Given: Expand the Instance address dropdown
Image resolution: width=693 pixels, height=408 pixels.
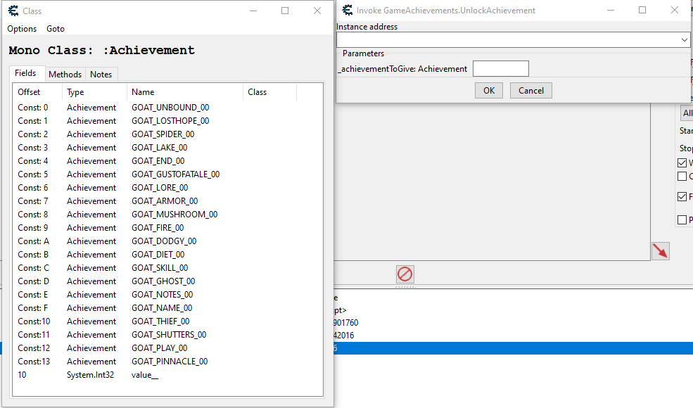Looking at the screenshot, I should click(x=684, y=41).
